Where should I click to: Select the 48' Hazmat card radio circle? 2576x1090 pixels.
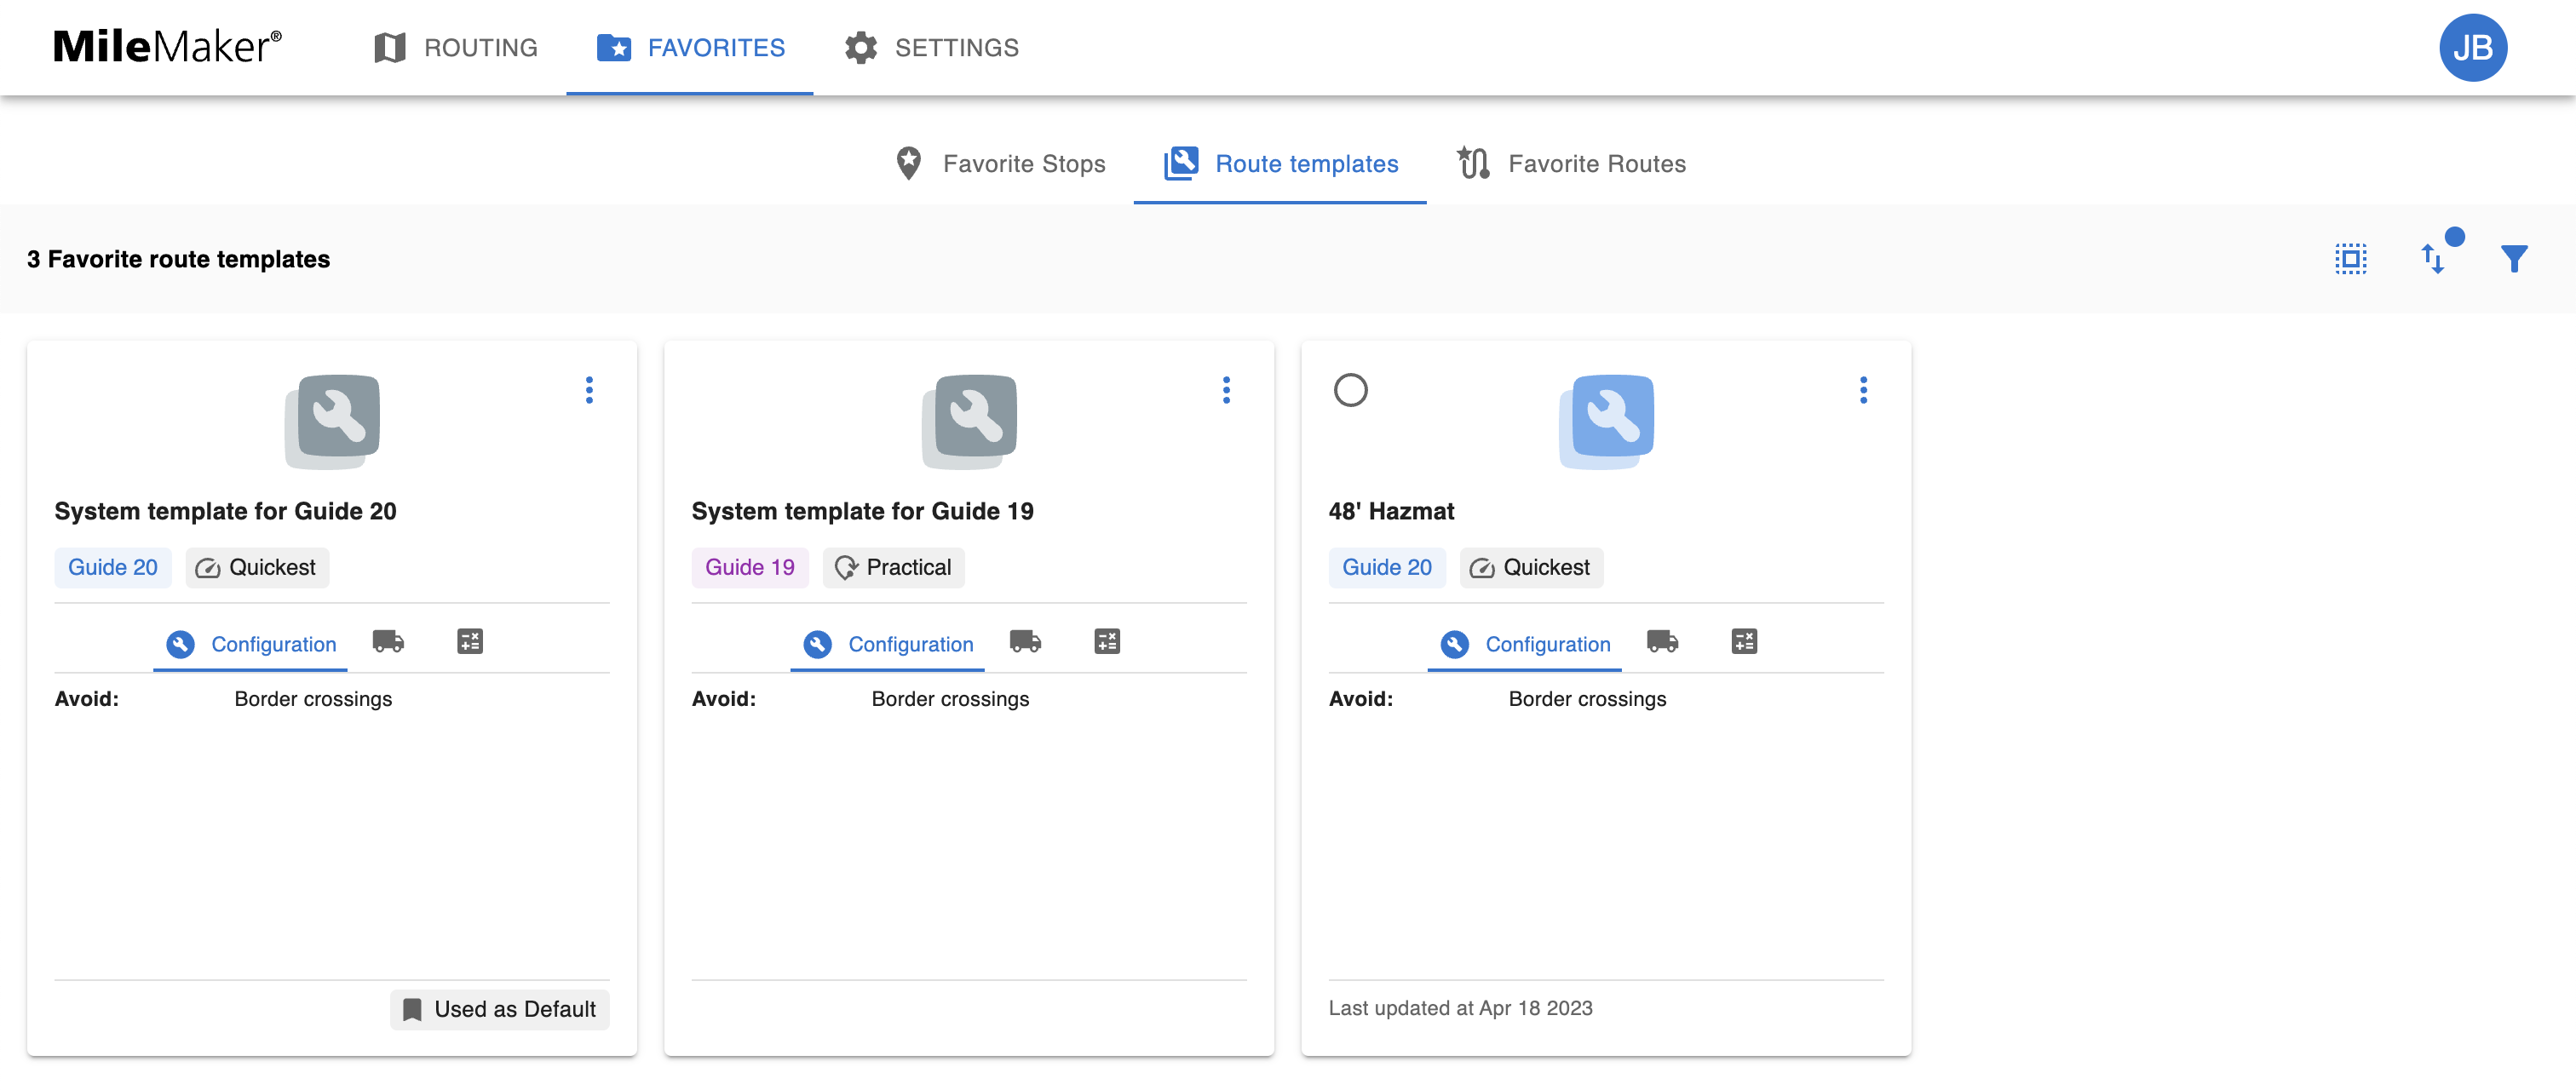[x=1350, y=390]
